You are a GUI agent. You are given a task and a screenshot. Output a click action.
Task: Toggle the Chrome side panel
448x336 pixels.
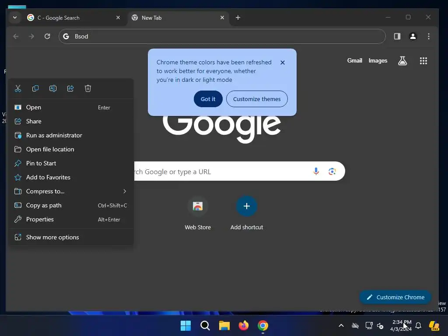[x=397, y=37]
